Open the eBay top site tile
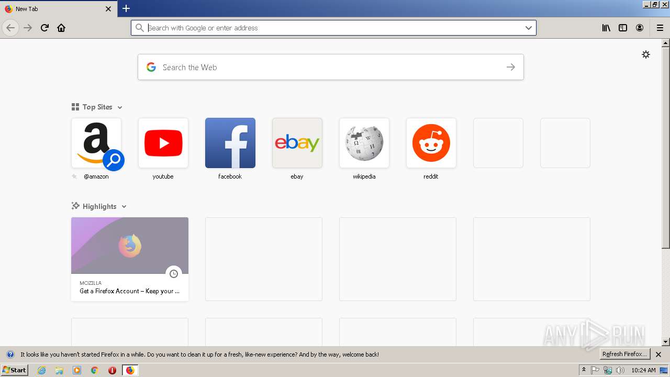The image size is (670, 377). [297, 143]
